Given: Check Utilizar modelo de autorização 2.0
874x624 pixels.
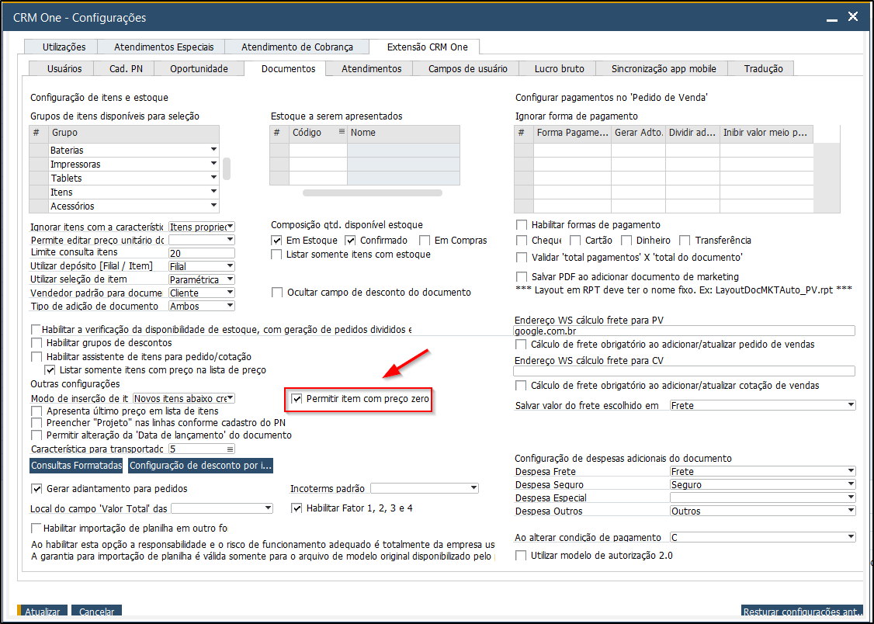Looking at the screenshot, I should [x=522, y=556].
